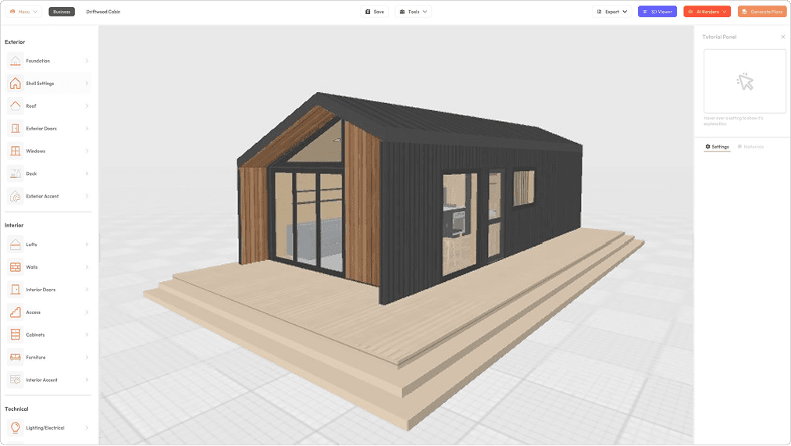Click the Exterior Doors icon
The width and height of the screenshot is (791, 446).
[x=15, y=128]
